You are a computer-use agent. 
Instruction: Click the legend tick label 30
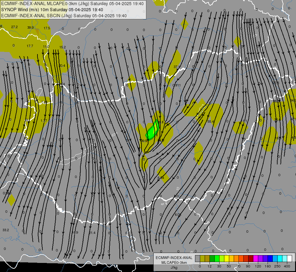click(219, 266)
